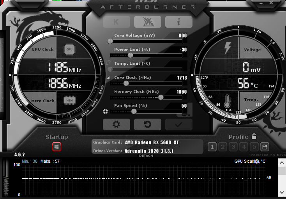The height and width of the screenshot is (199, 286).
Task: Toggle the link icon beside Temp. Limit
Action: coord(108,63)
